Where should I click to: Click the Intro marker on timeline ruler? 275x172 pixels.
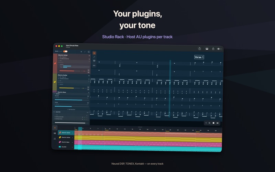(76, 130)
